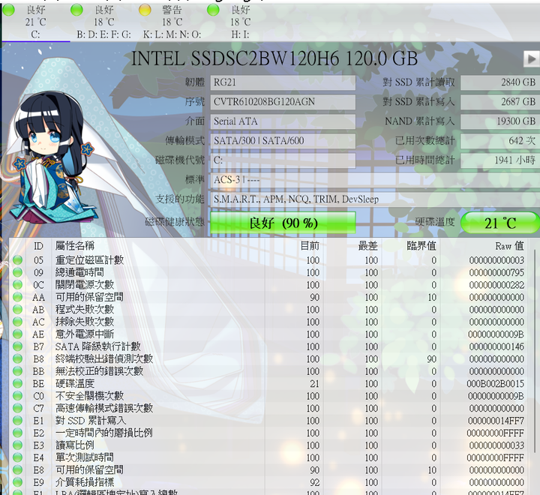540x495 pixels.
Task: Click drive letter field showing C:
Action: (x=283, y=160)
